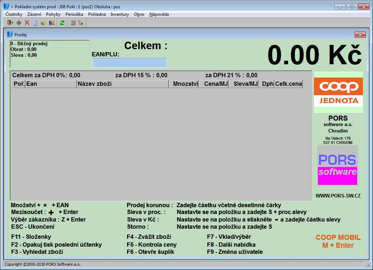Screen dimensions: 373x270
Task: Open the Periodika menu
Action: point(74,14)
